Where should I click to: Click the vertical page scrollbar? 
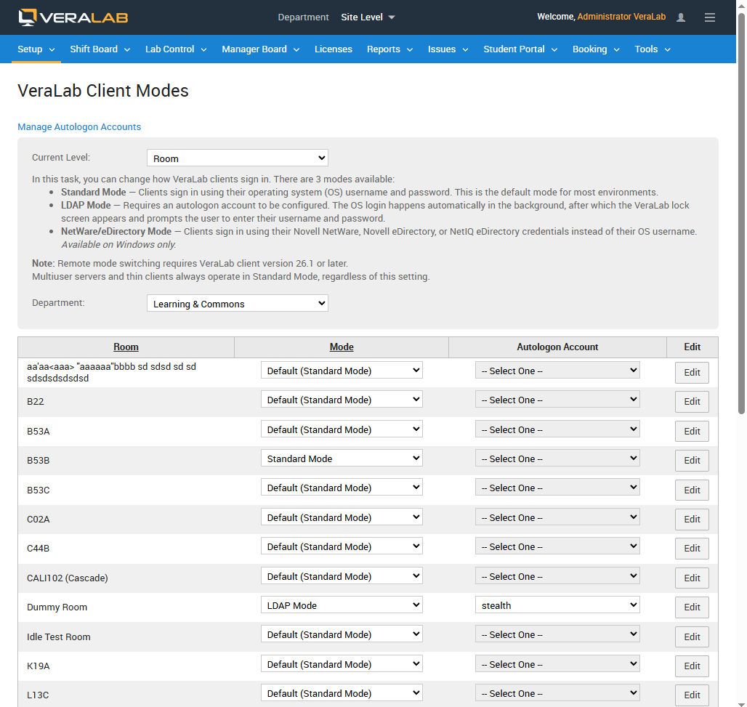click(741, 214)
